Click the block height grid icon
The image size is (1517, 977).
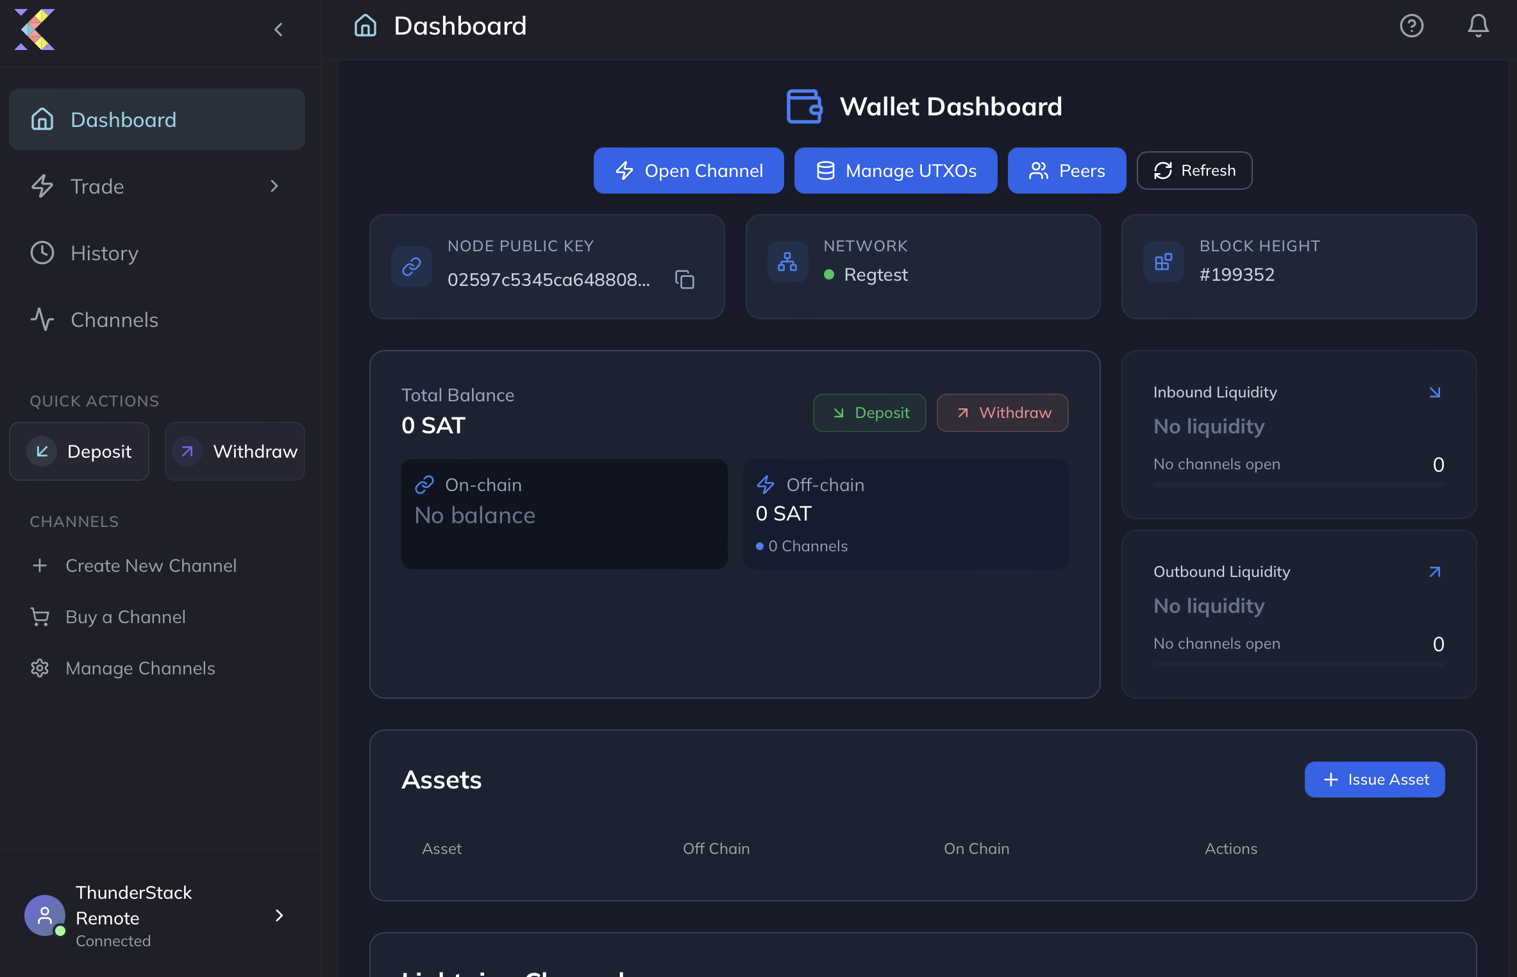tap(1163, 262)
